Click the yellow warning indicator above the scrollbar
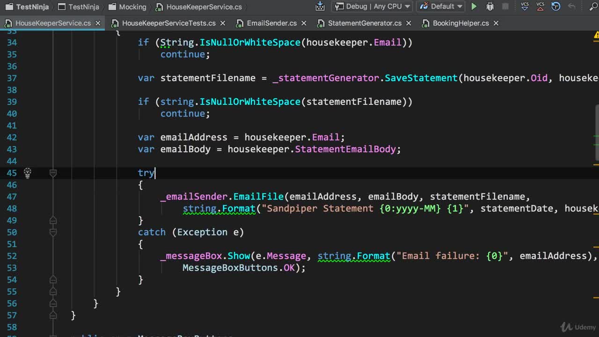The image size is (599, 337). coord(596,35)
